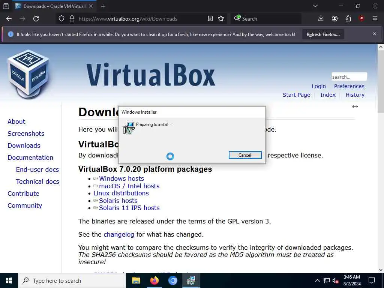Open the About sidebar link
Viewport: 384px width, 288px height.
[16, 121]
